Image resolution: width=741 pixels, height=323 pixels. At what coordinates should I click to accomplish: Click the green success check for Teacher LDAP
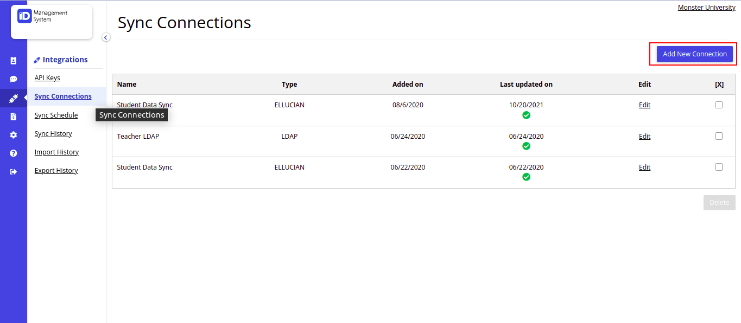tap(526, 146)
